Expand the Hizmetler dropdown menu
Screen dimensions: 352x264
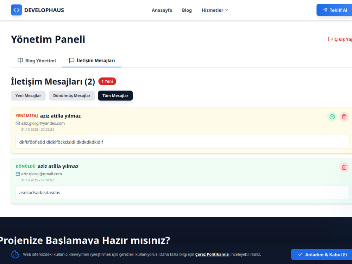[x=215, y=10]
